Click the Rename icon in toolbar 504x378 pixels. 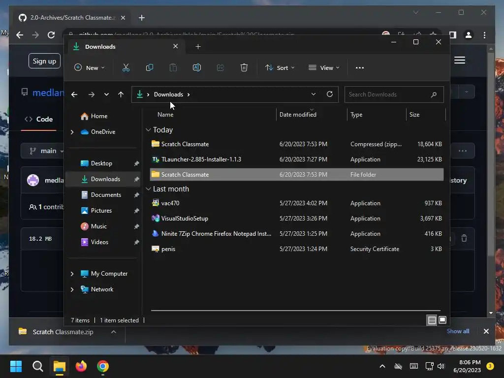pos(197,67)
